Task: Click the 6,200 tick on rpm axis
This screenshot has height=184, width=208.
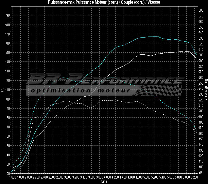Action: 194,178
